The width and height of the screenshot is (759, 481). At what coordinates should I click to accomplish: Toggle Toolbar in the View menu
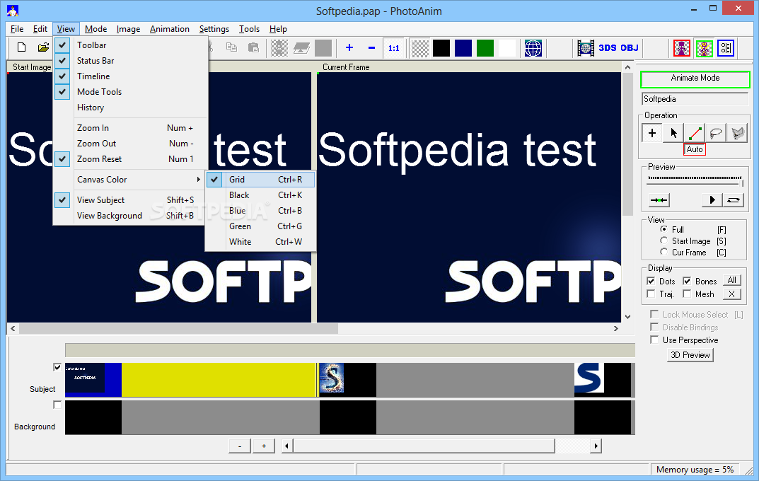129,45
